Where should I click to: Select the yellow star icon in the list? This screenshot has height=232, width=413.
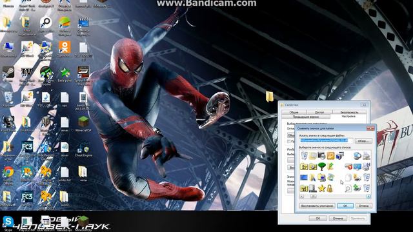(x=321, y=188)
